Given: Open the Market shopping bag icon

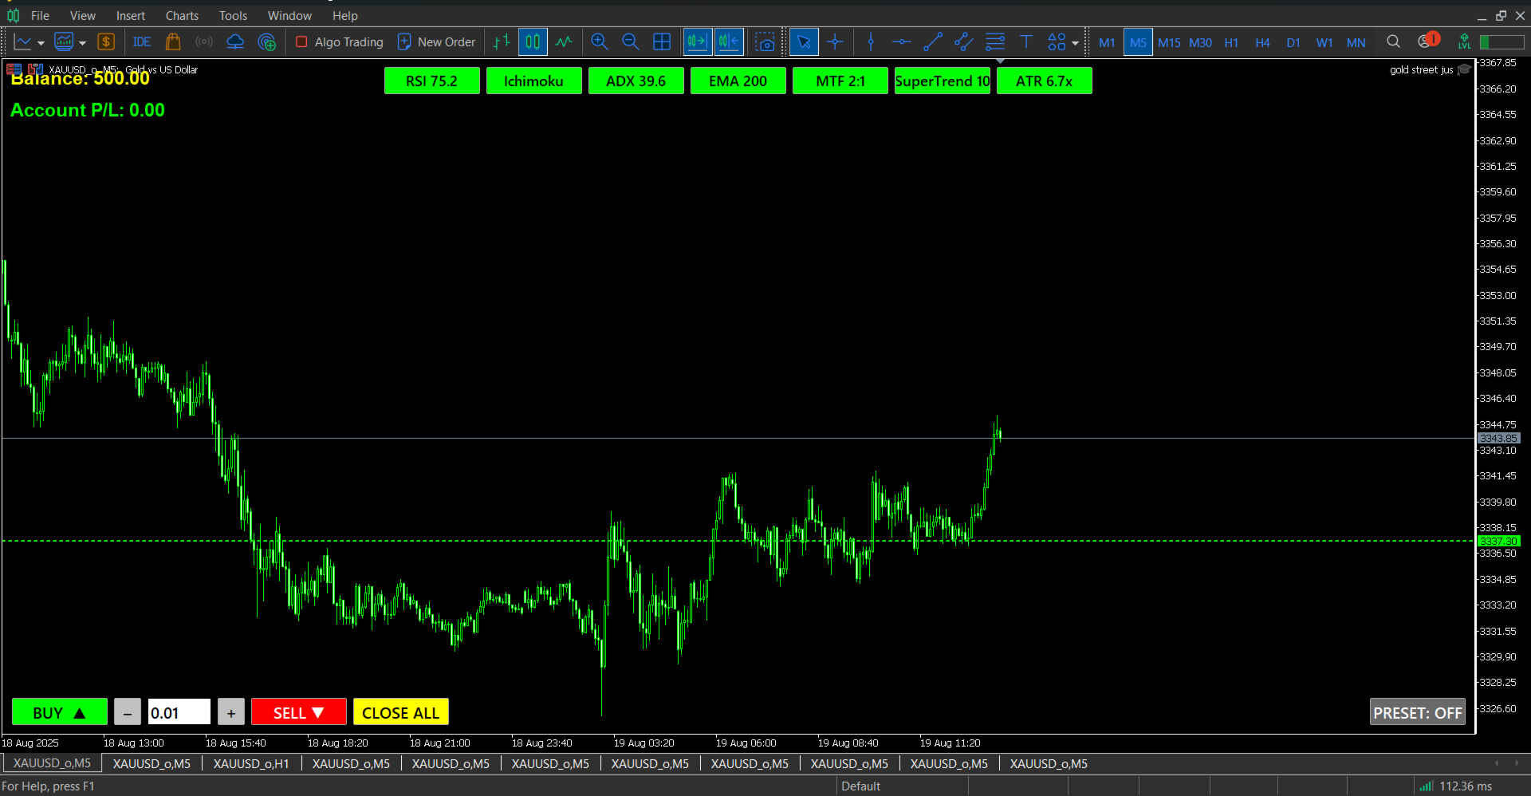Looking at the screenshot, I should point(173,42).
